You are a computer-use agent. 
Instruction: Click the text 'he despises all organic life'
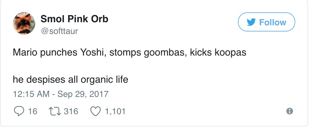point(70,80)
